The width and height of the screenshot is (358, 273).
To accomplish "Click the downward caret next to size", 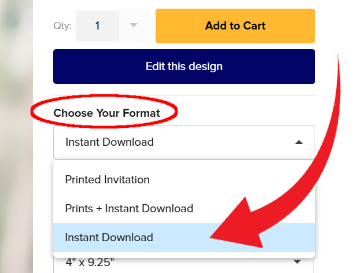I will (x=297, y=261).
